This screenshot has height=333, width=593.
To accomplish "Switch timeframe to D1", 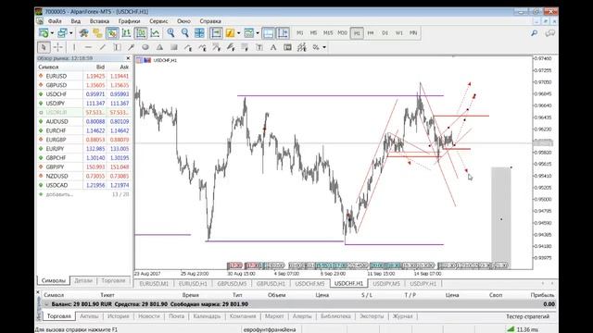I will (385, 33).
